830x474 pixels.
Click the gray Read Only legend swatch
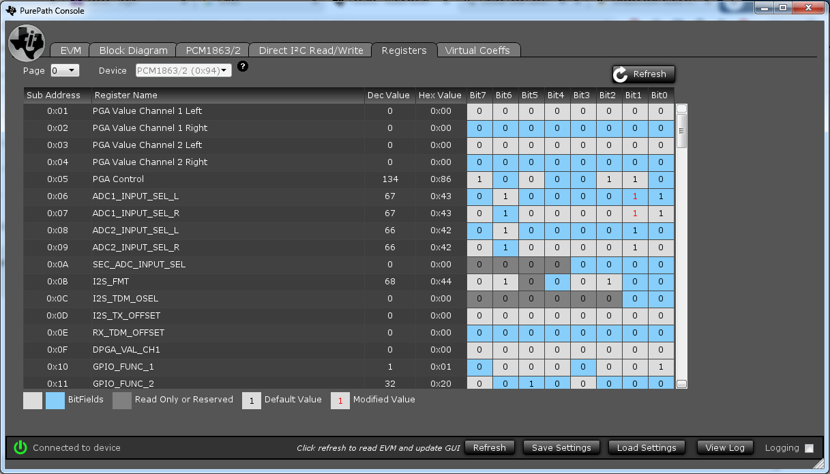pyautogui.click(x=122, y=400)
